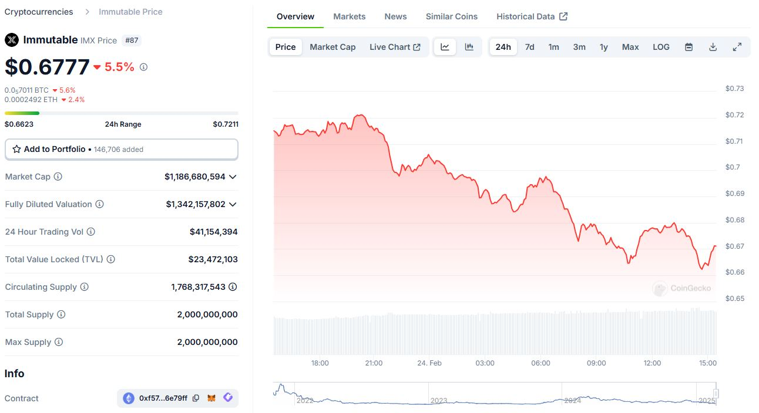Screen dimensions: 759x413
Task: Open Live Chart external link
Action: point(395,47)
